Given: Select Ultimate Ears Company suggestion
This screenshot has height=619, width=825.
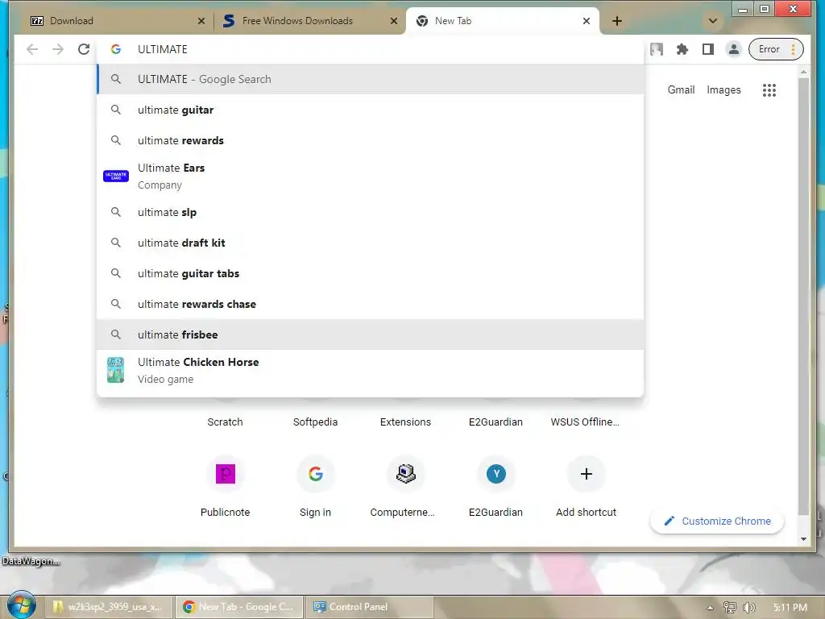Looking at the screenshot, I should 371,177.
